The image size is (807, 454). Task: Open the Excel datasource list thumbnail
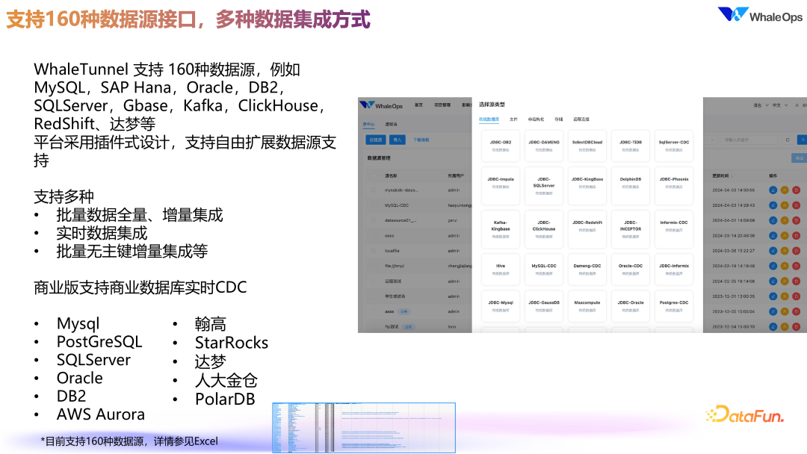point(364,428)
